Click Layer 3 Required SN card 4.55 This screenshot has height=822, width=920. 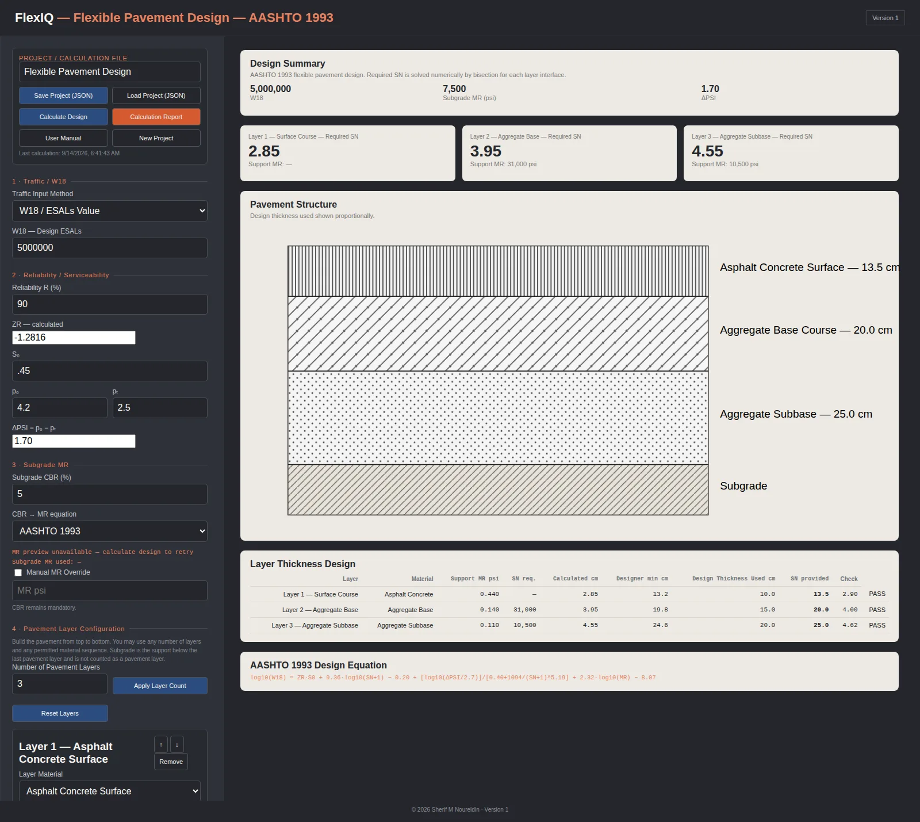[x=791, y=153]
